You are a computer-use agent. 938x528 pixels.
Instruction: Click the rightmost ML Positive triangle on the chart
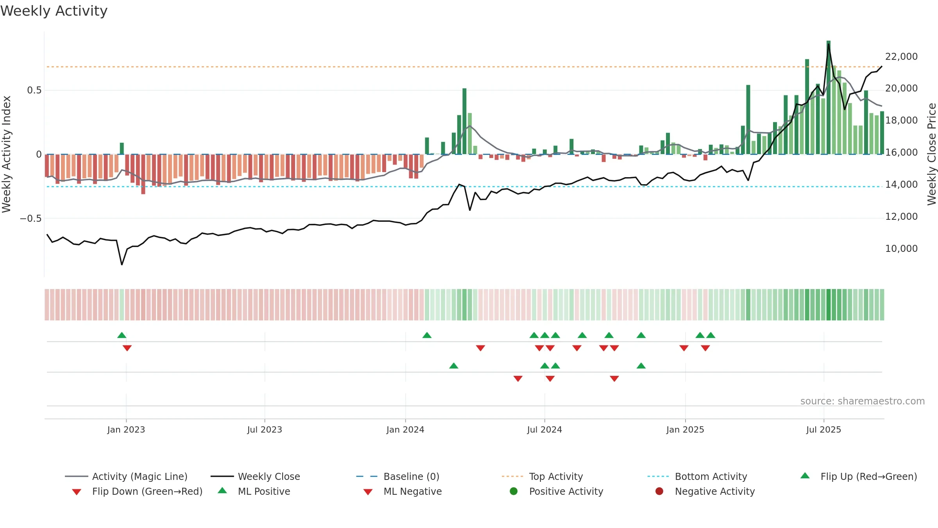641,366
